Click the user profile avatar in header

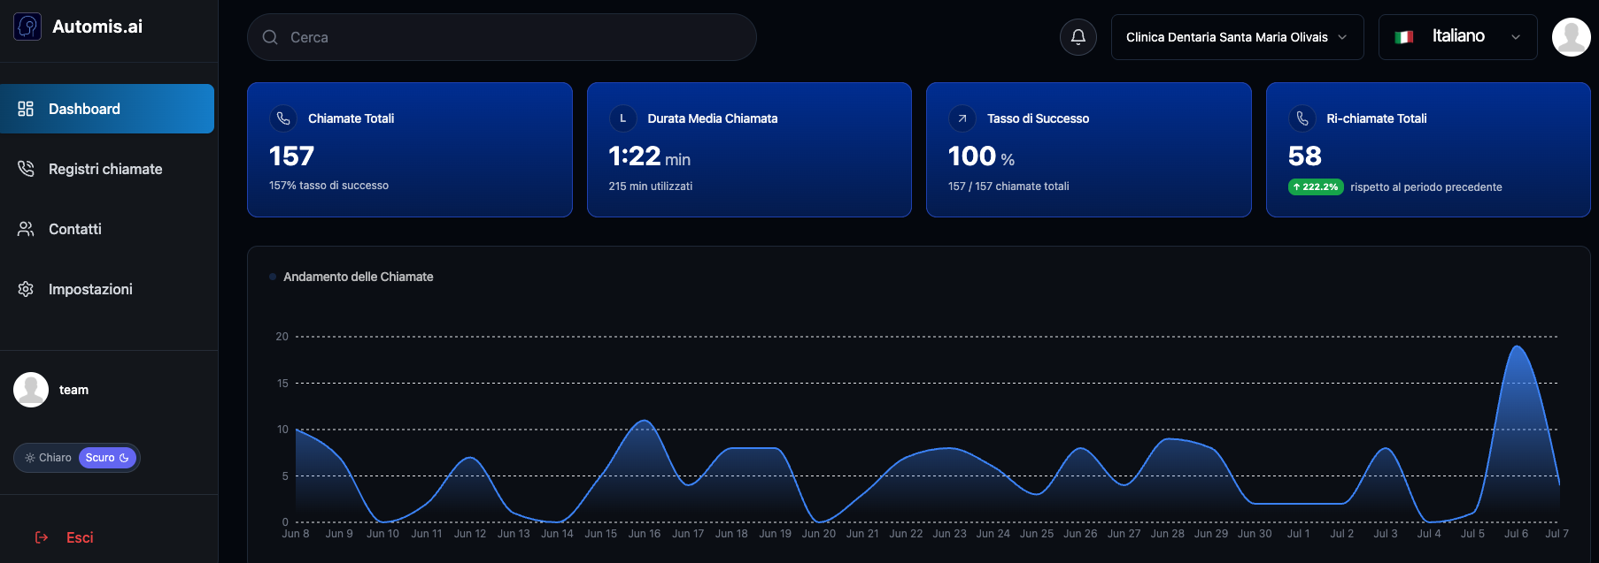click(x=1572, y=37)
